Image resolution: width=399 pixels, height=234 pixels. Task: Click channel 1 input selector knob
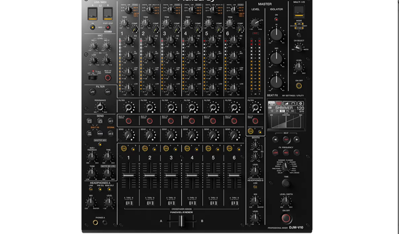pyautogui.click(x=128, y=10)
